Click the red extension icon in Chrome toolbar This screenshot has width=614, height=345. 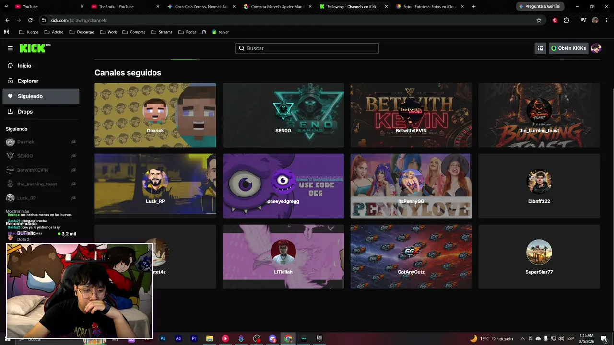click(555, 20)
